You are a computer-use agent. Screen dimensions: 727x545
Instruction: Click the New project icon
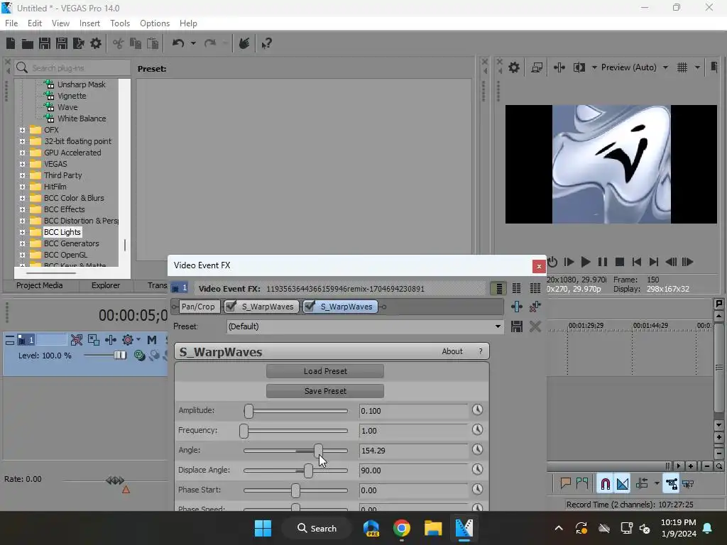[11, 43]
